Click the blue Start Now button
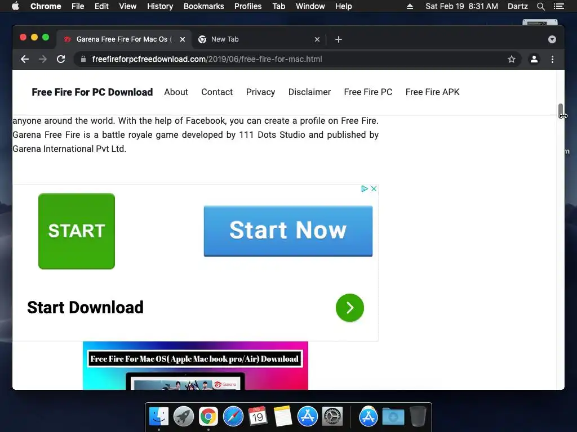 pos(288,231)
